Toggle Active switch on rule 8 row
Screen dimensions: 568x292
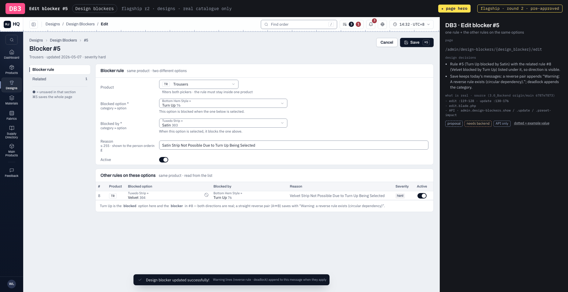tap(422, 196)
